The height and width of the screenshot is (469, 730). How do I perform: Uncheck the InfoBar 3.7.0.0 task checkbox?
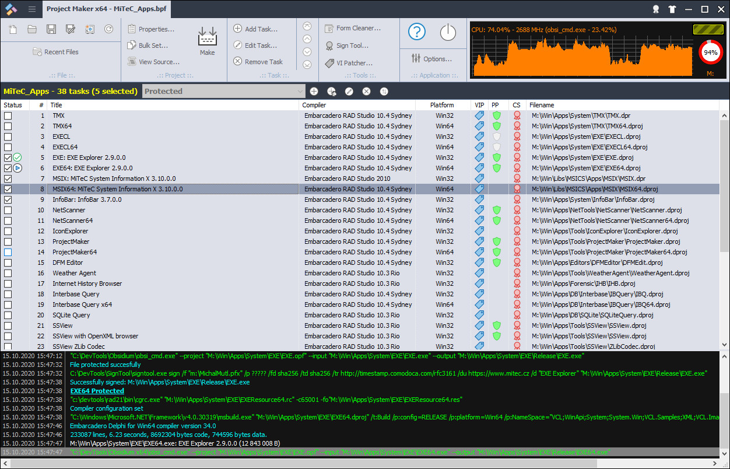(x=8, y=199)
